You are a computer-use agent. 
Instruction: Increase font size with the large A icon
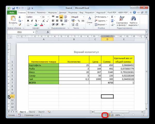point(43,21)
